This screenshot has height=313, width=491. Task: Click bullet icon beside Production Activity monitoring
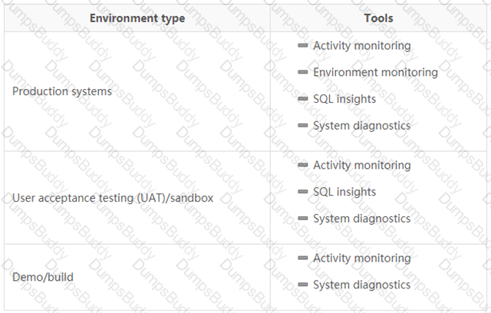[x=303, y=45]
